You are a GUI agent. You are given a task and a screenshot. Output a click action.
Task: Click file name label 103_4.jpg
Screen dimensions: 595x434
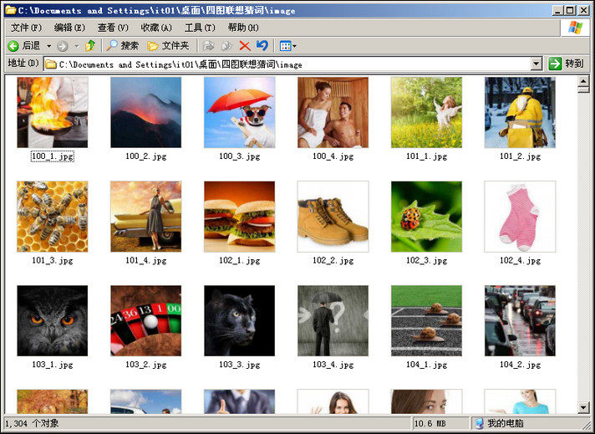point(333,365)
